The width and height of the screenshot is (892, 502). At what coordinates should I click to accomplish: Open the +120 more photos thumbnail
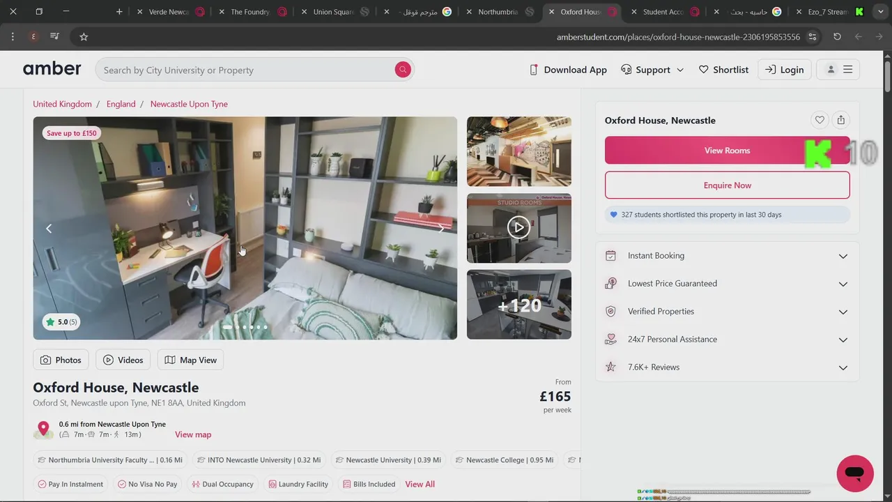point(518,305)
